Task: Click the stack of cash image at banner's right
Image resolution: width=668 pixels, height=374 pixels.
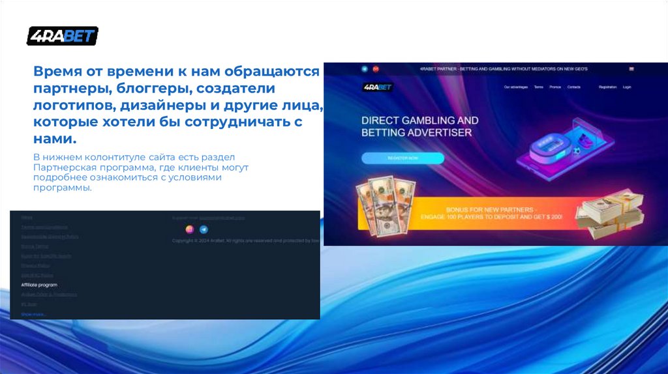Action: click(x=610, y=214)
